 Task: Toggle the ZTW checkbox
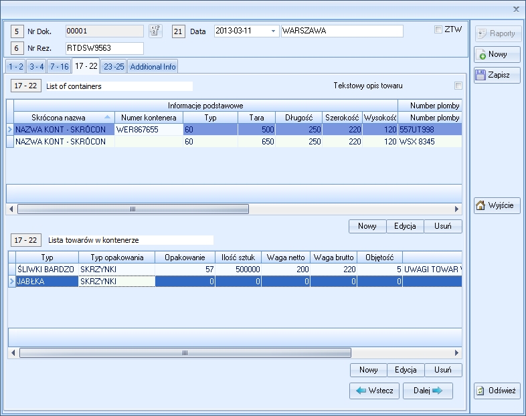438,29
